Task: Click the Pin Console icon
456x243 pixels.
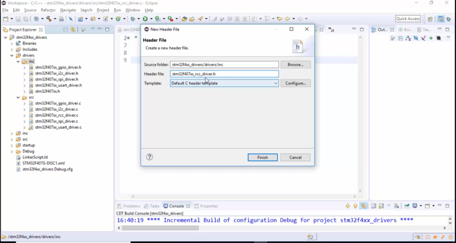Action: [x=407, y=206]
